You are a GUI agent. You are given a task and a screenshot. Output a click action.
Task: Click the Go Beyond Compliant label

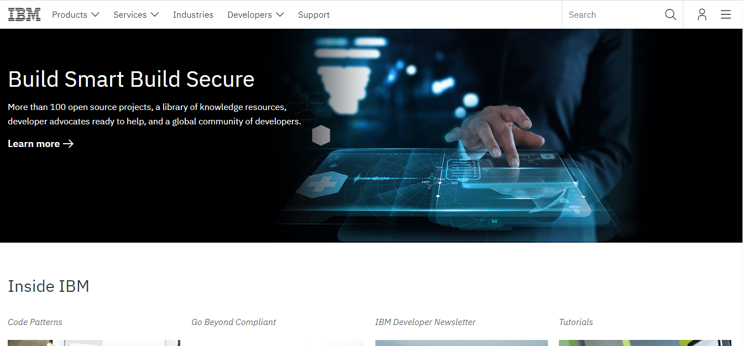[x=234, y=322]
